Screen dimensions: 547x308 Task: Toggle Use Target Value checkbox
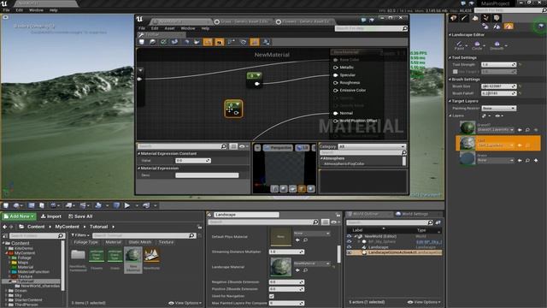[x=456, y=72]
